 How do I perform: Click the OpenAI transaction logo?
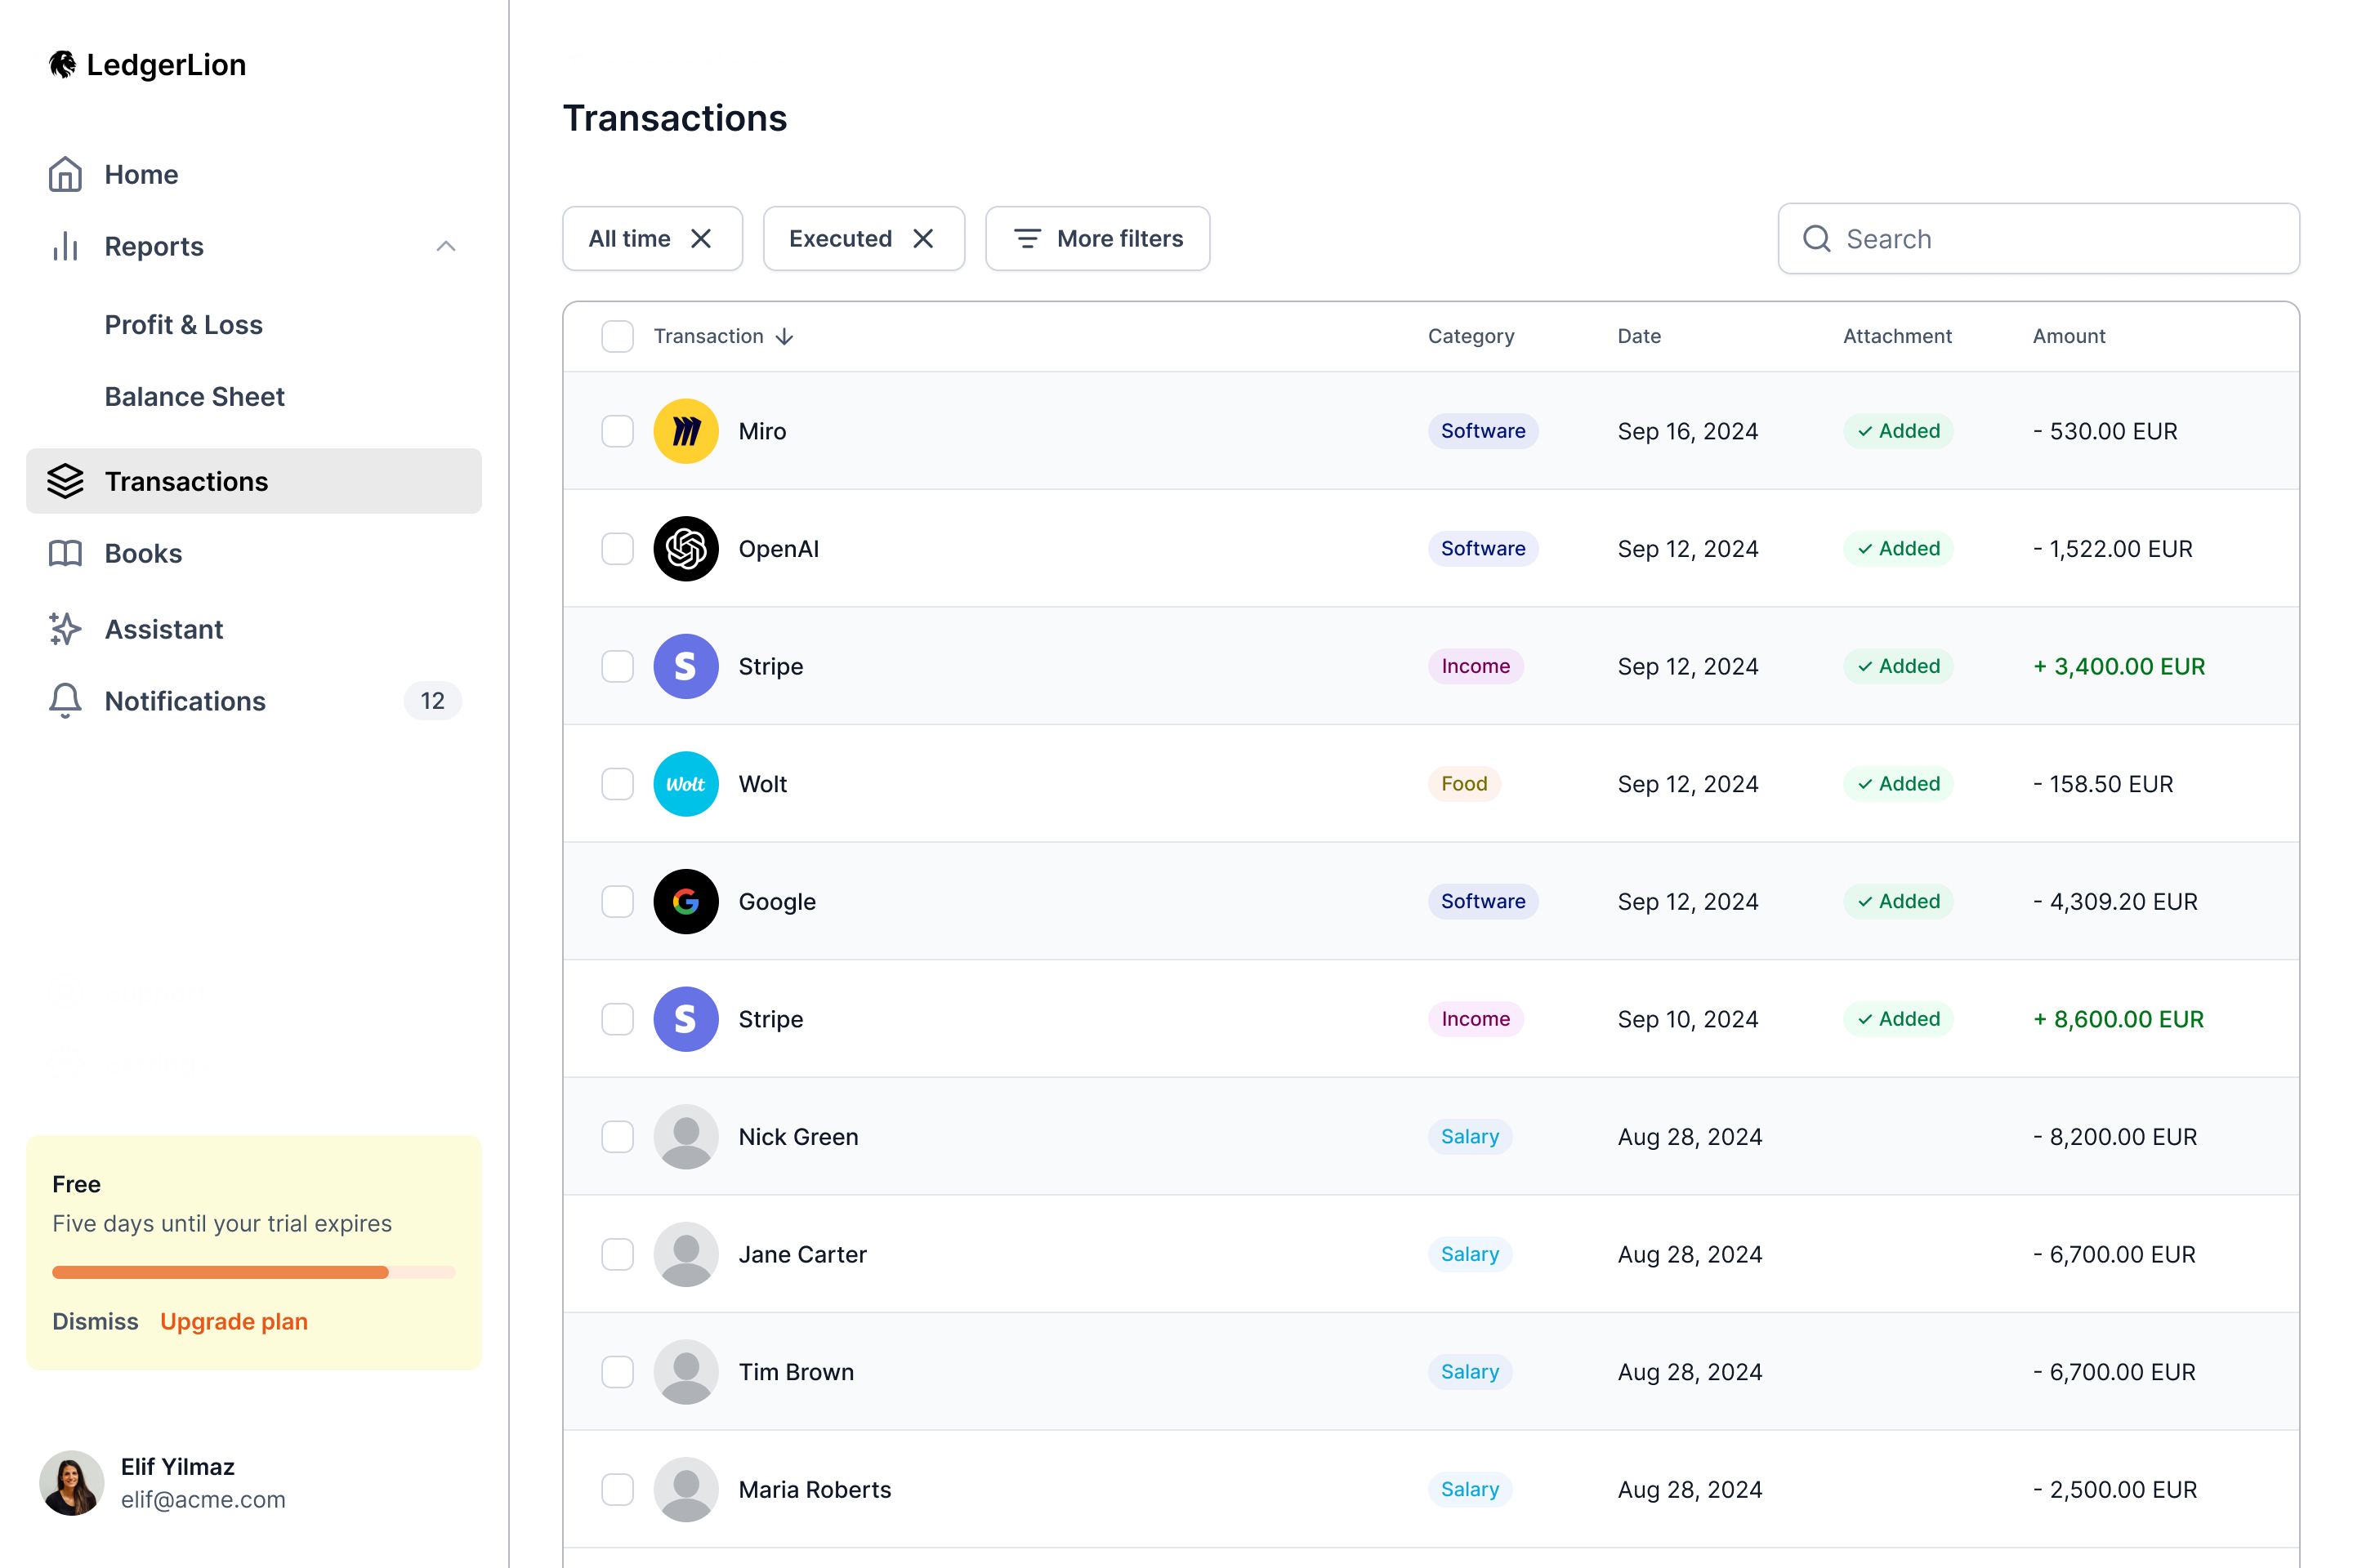685,548
